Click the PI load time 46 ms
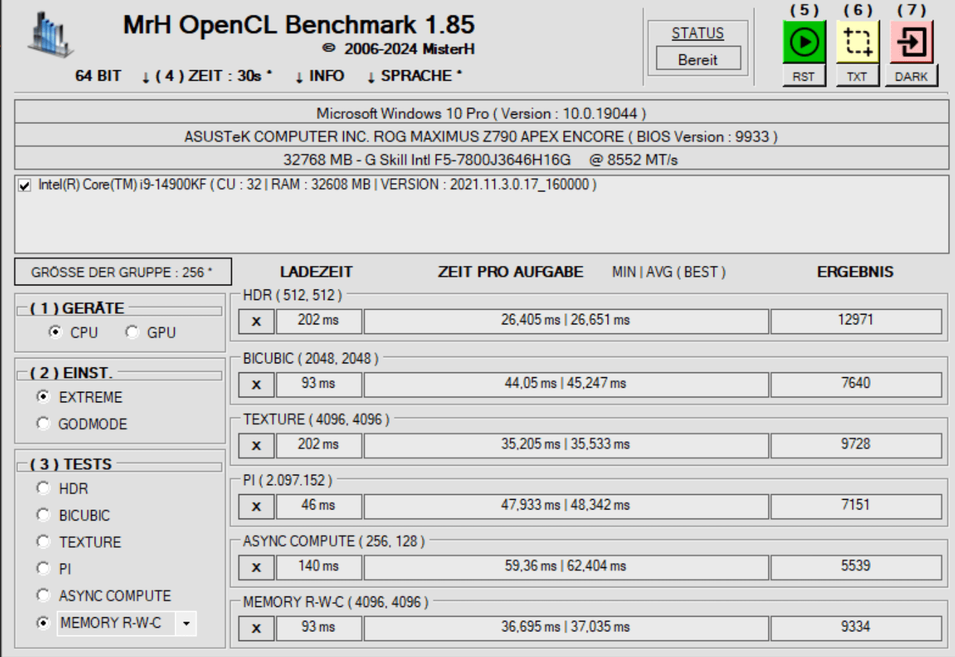The image size is (955, 657). tap(319, 506)
